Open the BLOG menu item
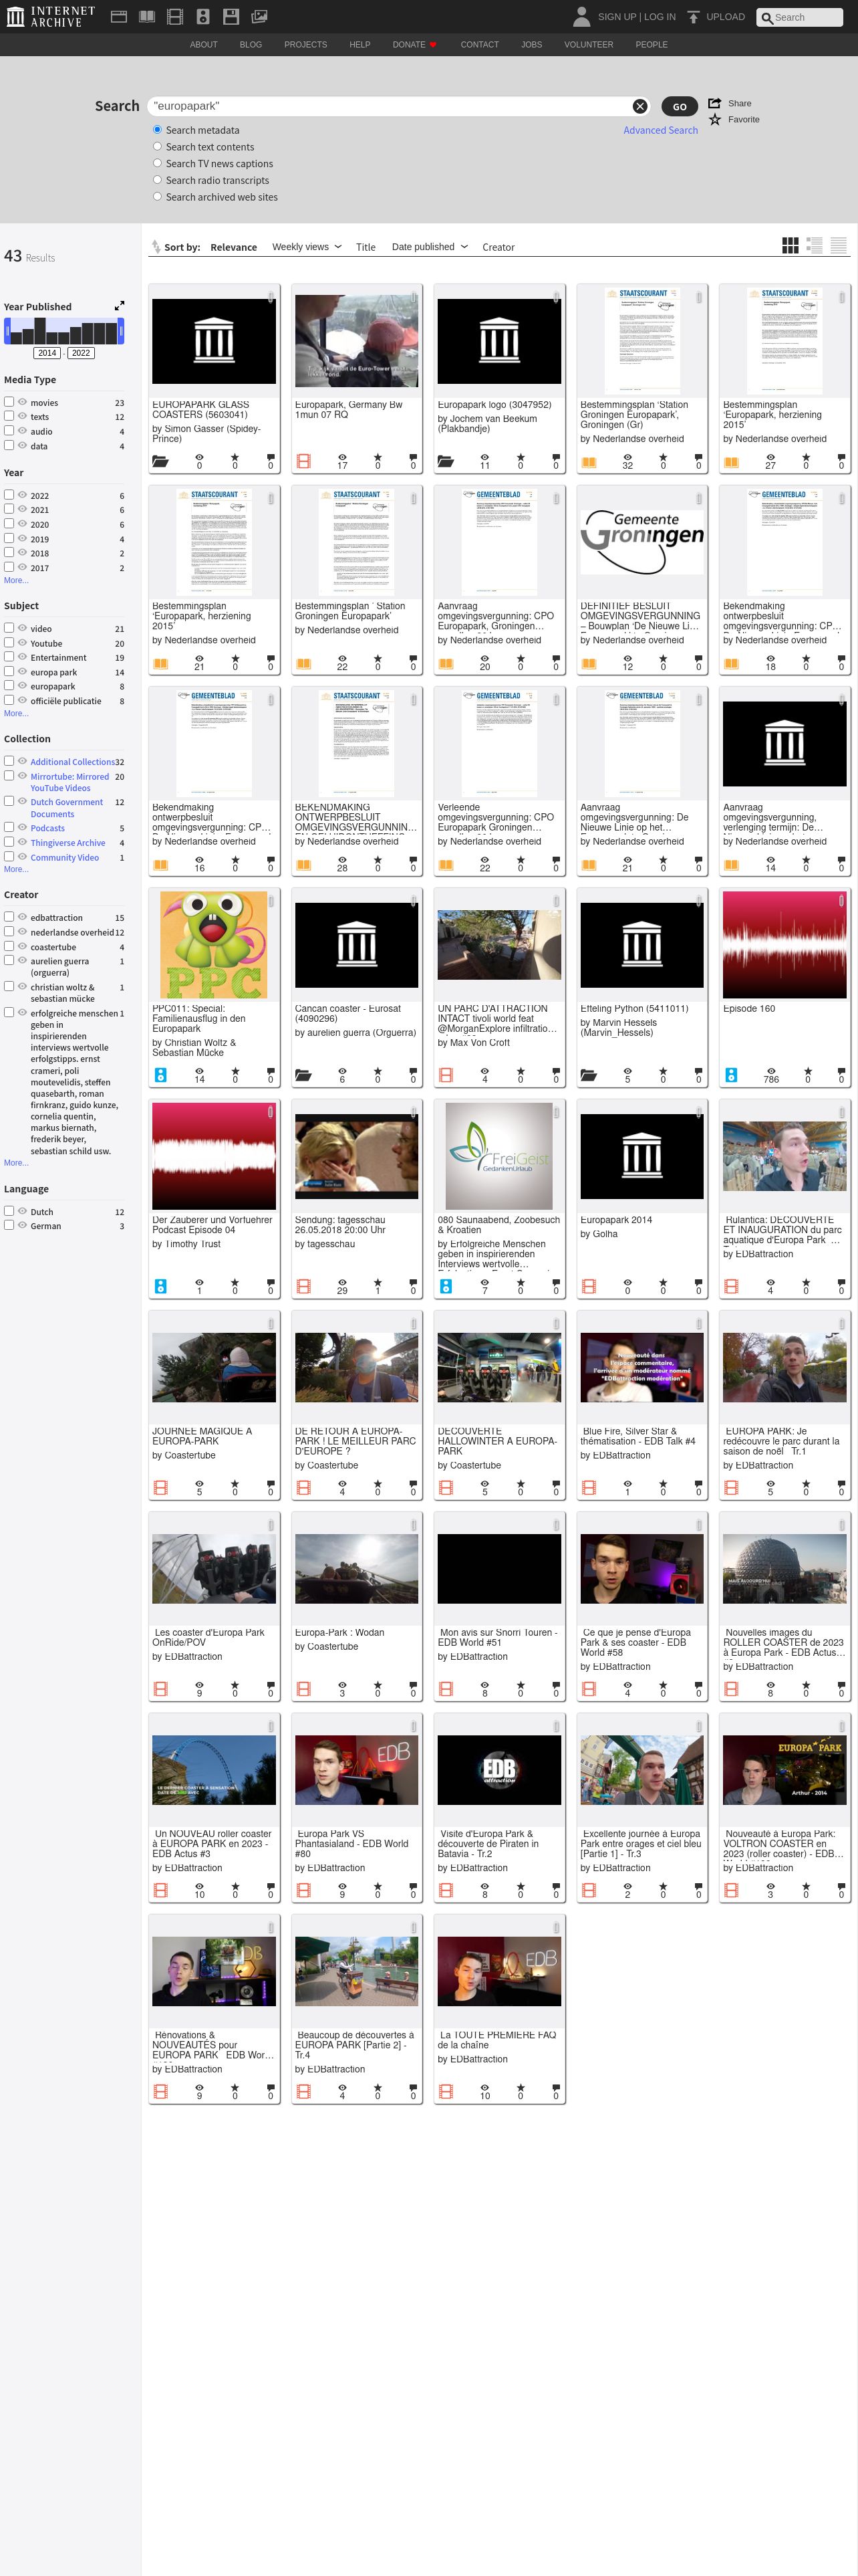The image size is (858, 2576). click(251, 45)
